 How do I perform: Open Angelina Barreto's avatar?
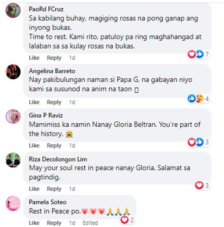point(13,72)
